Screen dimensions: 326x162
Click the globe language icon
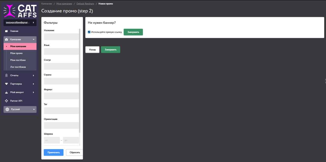coord(7,109)
